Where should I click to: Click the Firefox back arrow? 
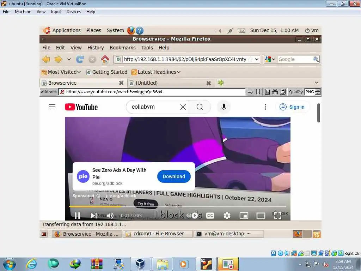pos(46,59)
